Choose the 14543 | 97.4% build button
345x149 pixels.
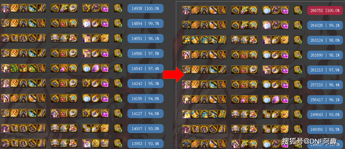[145, 69]
